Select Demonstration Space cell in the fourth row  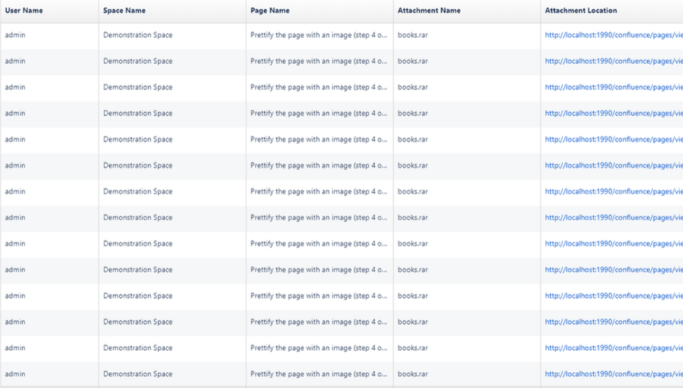point(138,114)
